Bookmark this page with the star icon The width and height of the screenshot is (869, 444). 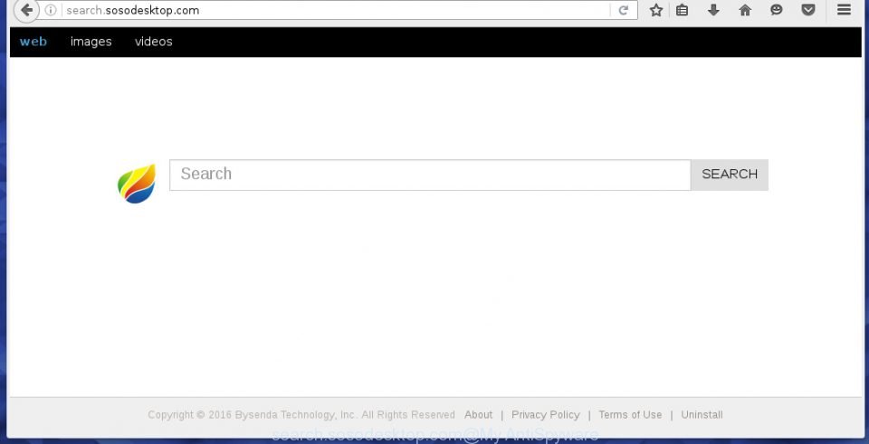pos(656,10)
